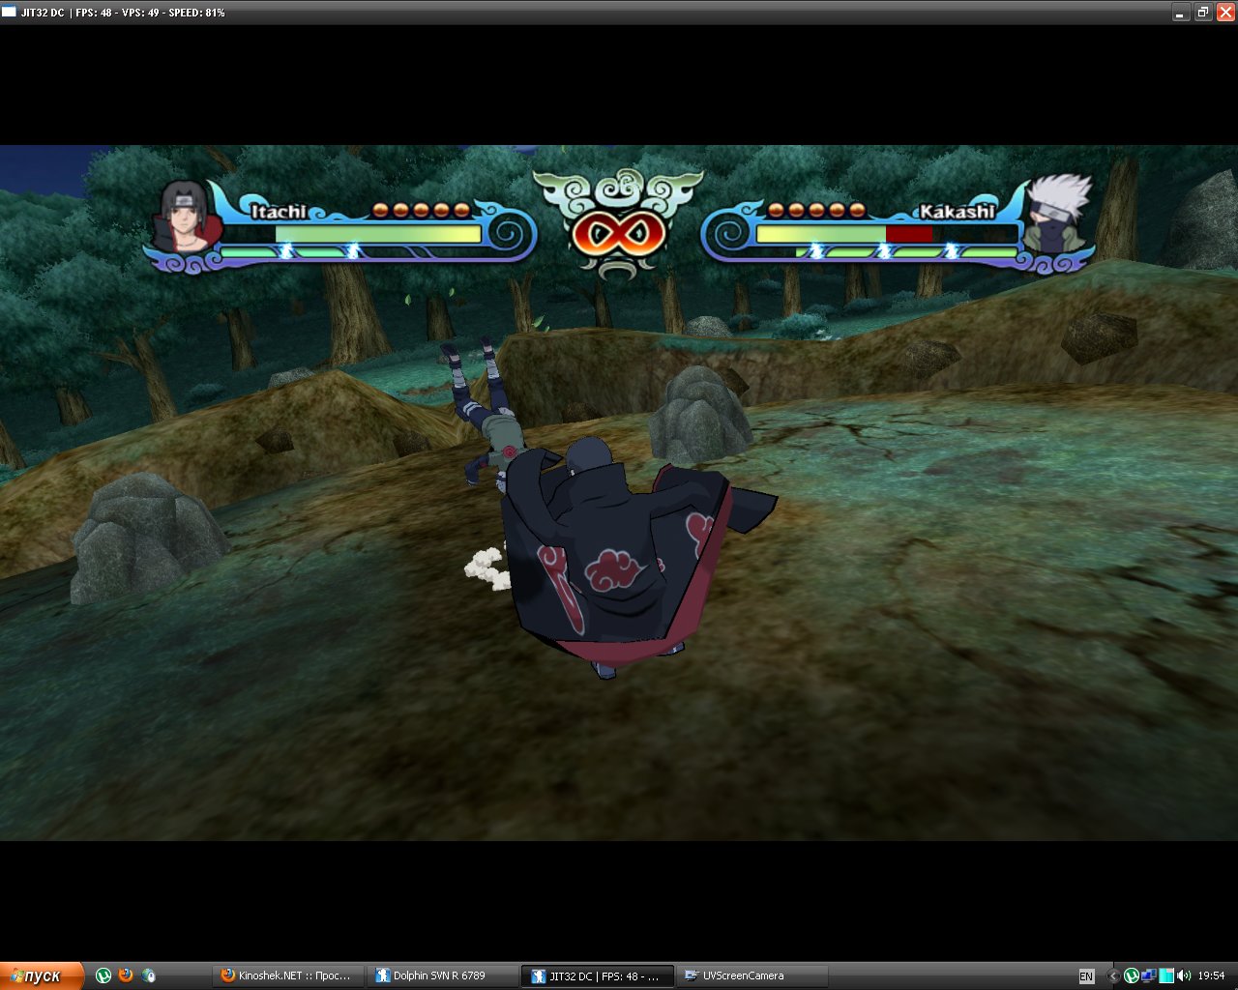Minimize the JIT32 DC window

(1181, 13)
